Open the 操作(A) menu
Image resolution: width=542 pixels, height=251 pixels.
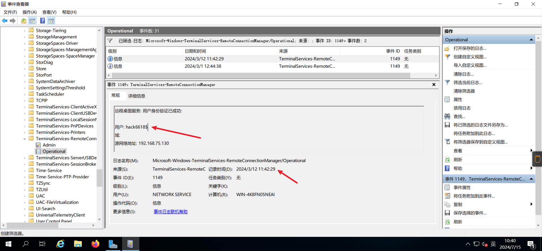[29, 12]
